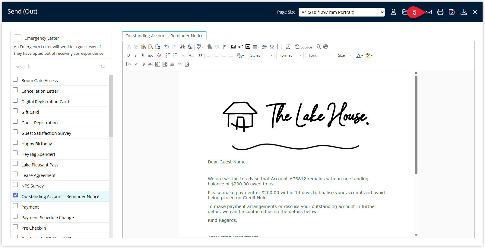Screen dimensions: 485x248
Task: Open Find with the binoculars icon
Action: pyautogui.click(x=182, y=47)
